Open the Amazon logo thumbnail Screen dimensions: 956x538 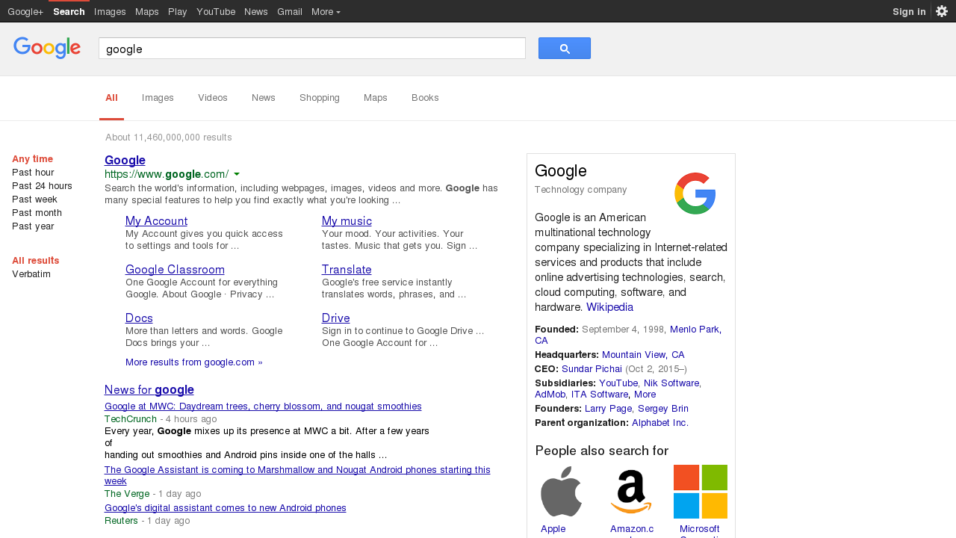631,492
